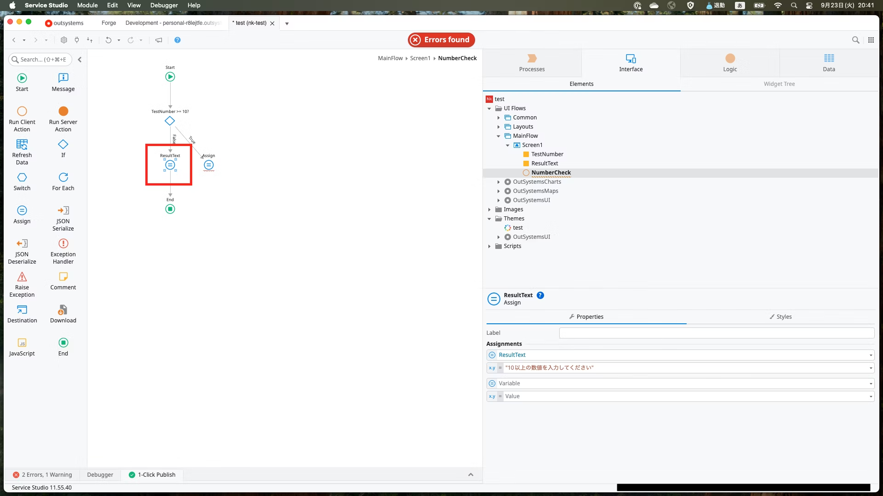Collapse the MainFlow tree node
The height and width of the screenshot is (496, 883).
coord(499,136)
